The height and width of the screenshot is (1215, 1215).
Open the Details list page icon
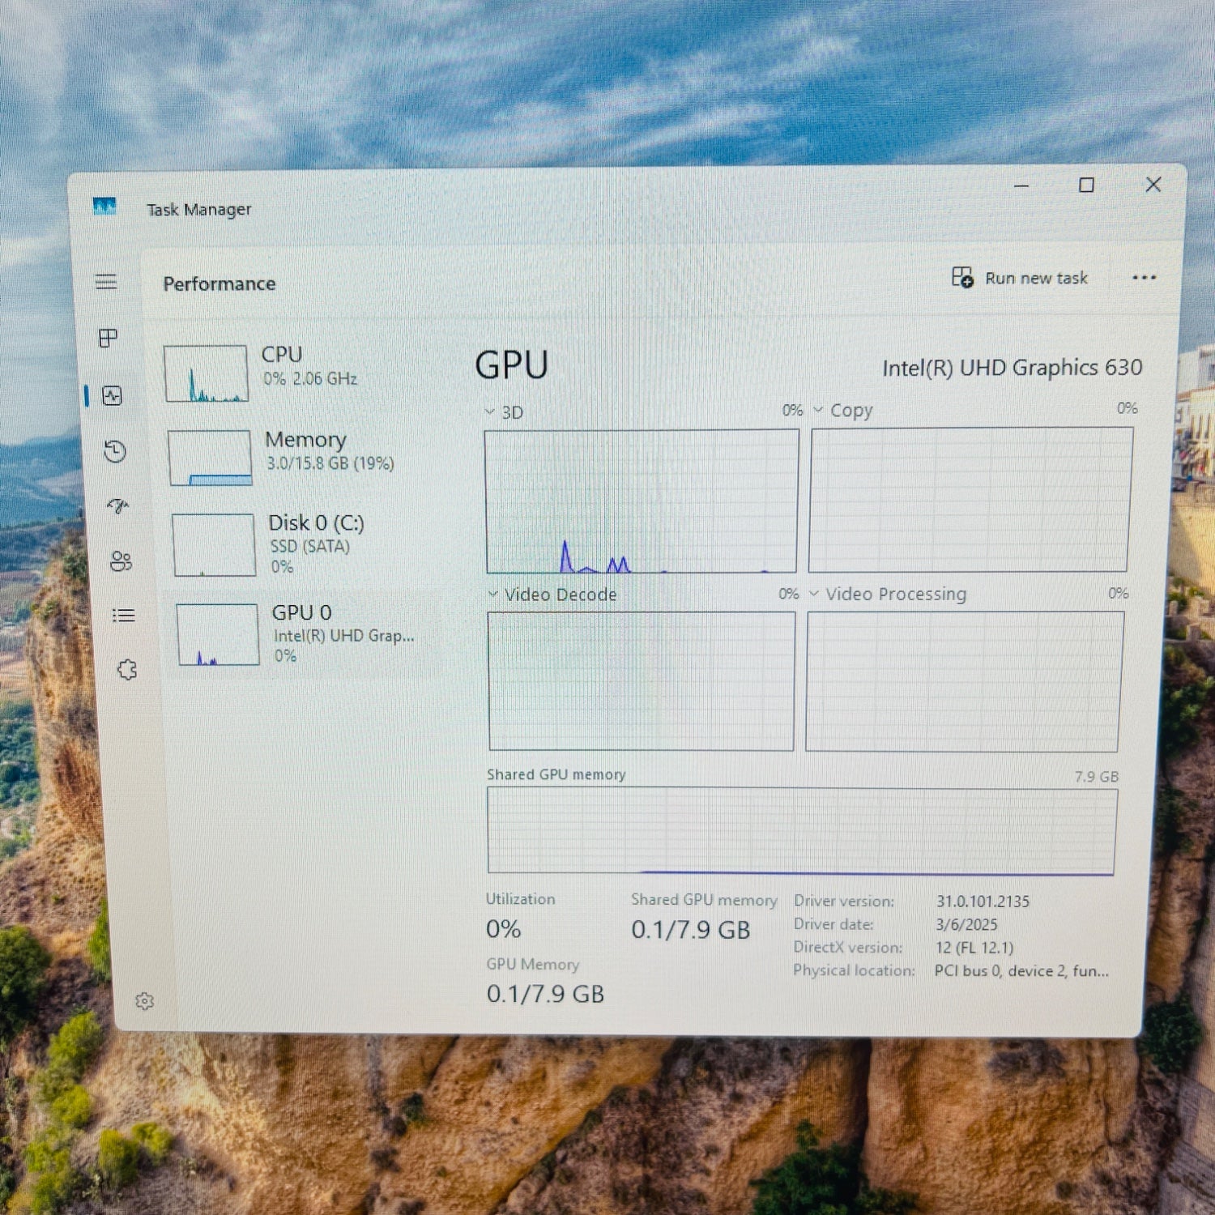124,616
